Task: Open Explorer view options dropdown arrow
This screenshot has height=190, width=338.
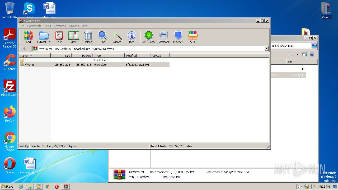Action: pyautogui.click(x=297, y=54)
